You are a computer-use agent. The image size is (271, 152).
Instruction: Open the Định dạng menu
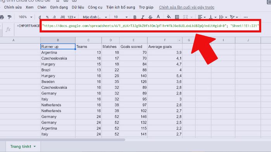pos(59,7)
